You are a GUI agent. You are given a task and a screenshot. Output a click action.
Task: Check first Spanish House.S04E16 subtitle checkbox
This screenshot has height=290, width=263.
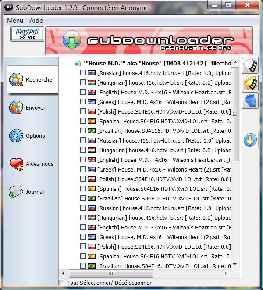click(x=83, y=121)
